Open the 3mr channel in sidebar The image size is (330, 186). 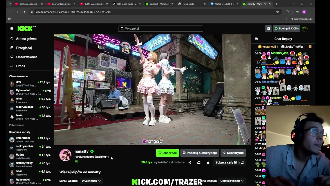click(30, 84)
